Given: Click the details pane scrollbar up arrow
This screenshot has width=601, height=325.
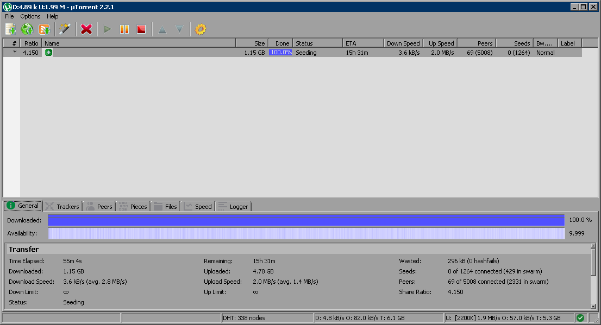Looking at the screenshot, I should pyautogui.click(x=593, y=246).
